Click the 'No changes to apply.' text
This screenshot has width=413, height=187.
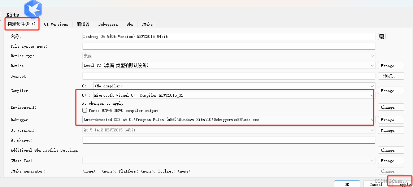click(x=104, y=104)
